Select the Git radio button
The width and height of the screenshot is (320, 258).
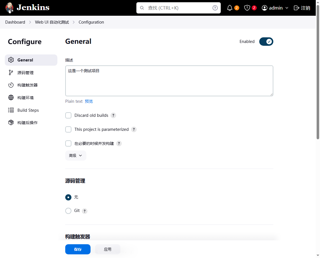tap(68, 211)
